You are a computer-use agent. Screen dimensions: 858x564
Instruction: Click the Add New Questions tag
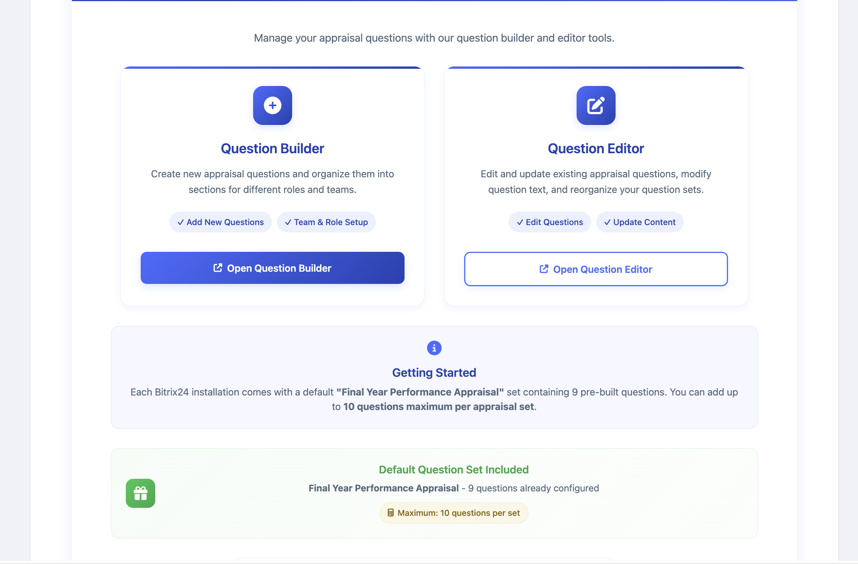[221, 222]
